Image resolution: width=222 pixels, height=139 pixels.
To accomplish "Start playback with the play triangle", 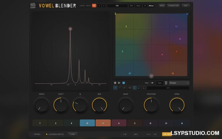I will click(x=119, y=83).
